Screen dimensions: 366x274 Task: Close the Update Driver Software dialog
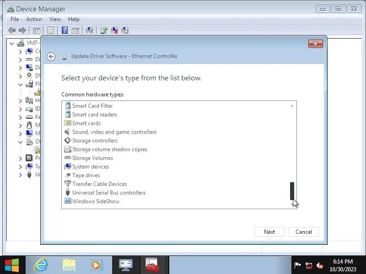pos(316,43)
